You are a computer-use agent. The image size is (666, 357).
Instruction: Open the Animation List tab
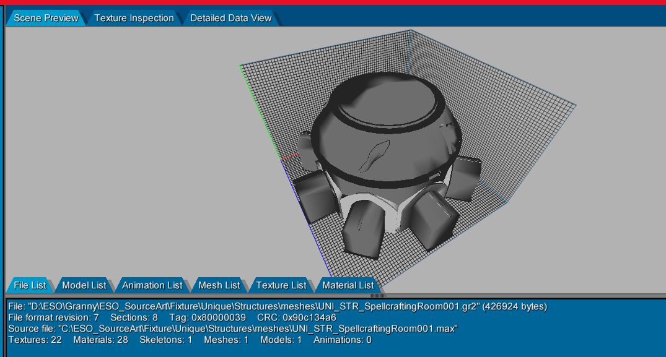pyautogui.click(x=152, y=285)
